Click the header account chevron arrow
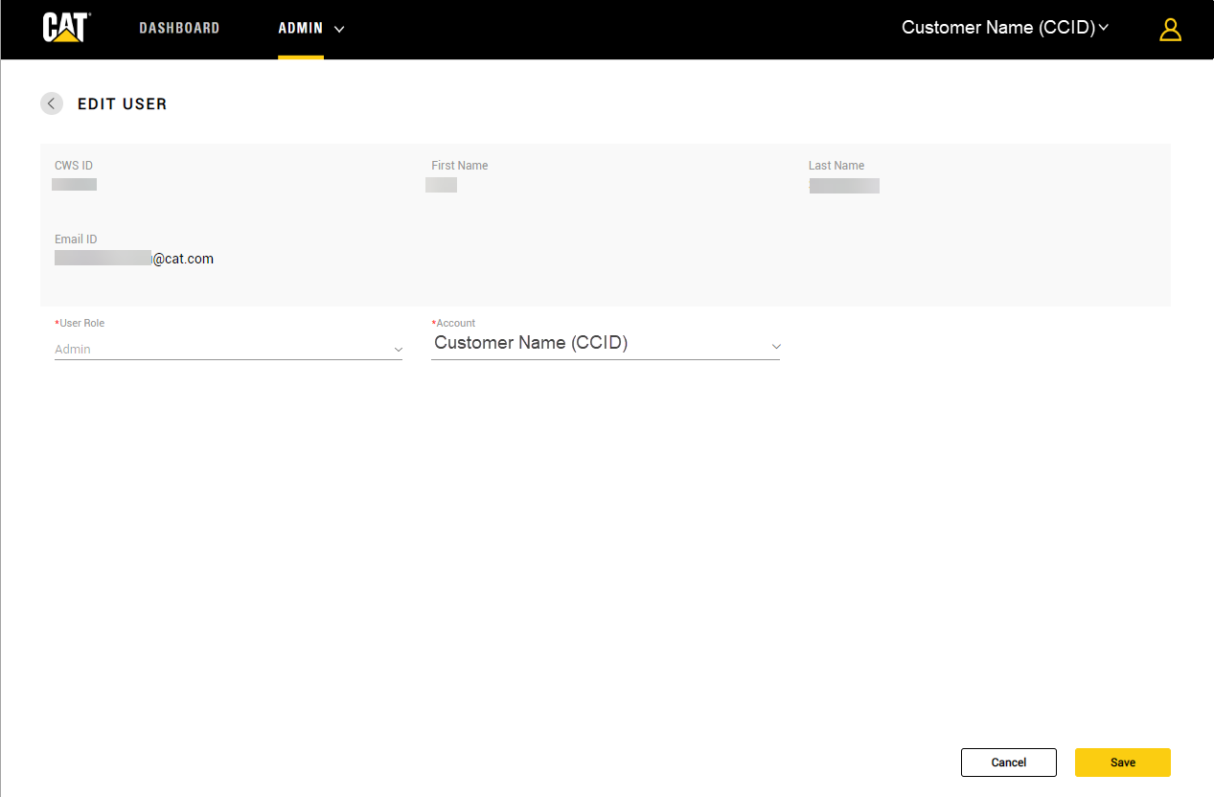1214x797 pixels. tap(1104, 28)
